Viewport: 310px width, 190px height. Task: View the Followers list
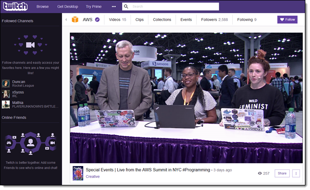(214, 20)
